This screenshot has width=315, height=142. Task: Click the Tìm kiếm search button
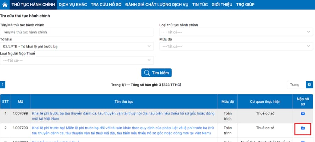(x=156, y=73)
